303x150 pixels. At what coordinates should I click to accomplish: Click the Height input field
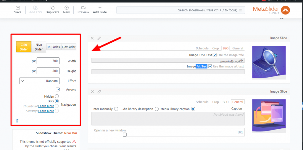coord(48,71)
